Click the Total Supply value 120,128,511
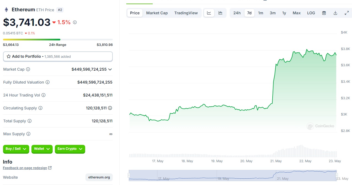This screenshot has height=185, width=352. pos(102,121)
